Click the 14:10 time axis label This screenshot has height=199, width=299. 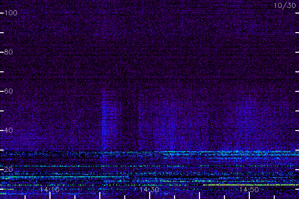click(50, 190)
